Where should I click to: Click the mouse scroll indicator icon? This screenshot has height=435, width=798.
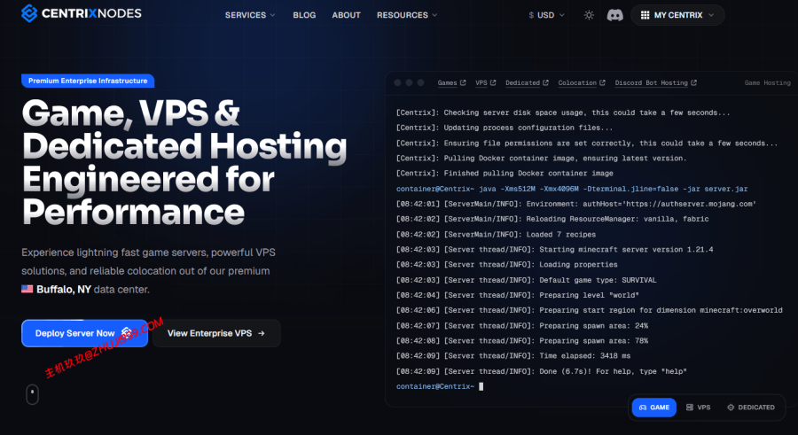click(32, 394)
